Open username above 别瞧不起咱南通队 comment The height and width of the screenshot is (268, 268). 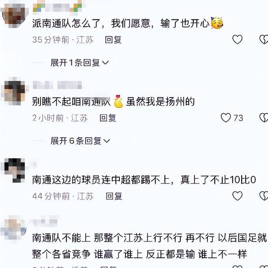click(x=57, y=85)
